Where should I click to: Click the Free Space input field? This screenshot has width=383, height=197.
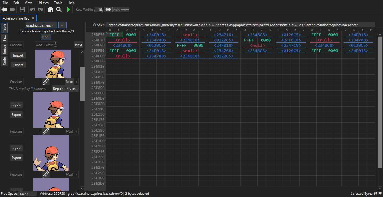point(27,193)
